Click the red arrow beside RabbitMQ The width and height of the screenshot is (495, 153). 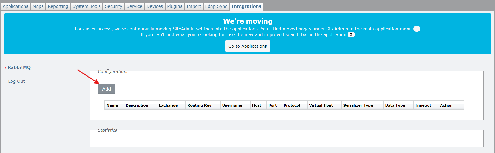coord(5,68)
